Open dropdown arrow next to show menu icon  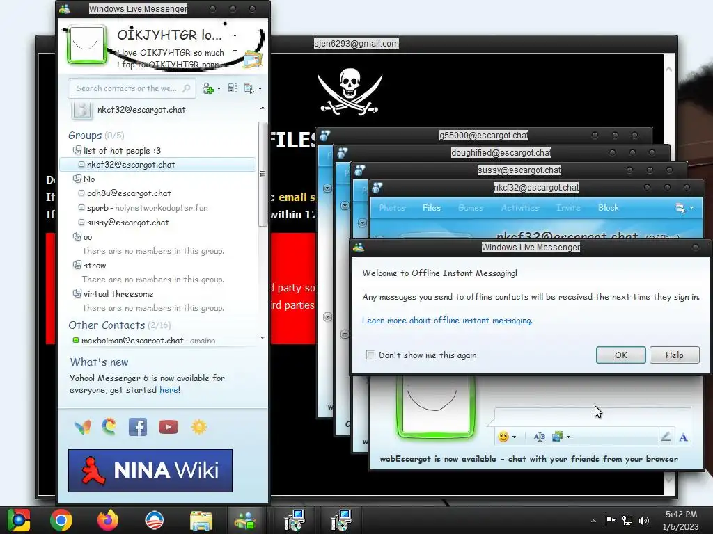pos(260,88)
